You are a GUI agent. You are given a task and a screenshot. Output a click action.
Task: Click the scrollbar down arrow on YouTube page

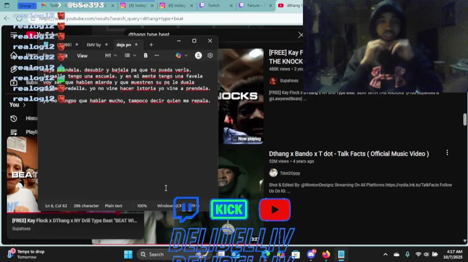[465, 241]
